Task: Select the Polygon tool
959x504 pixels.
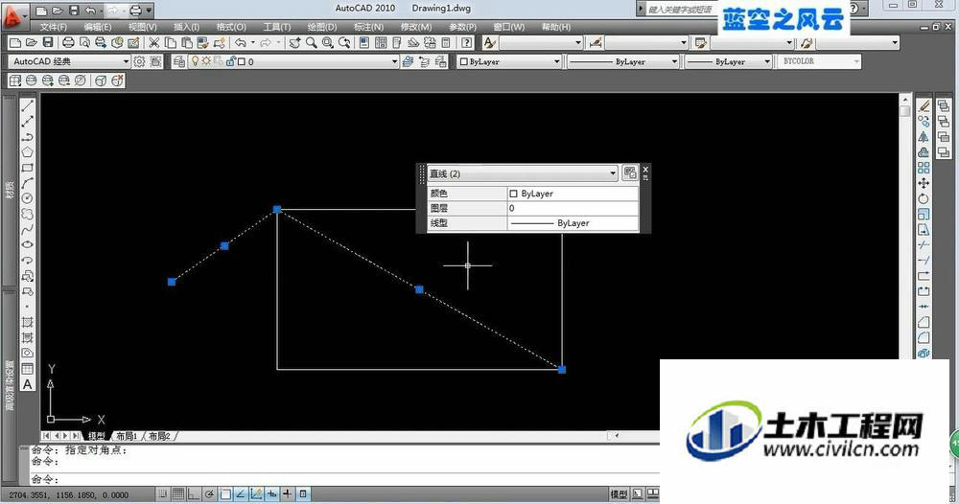Action: (28, 152)
